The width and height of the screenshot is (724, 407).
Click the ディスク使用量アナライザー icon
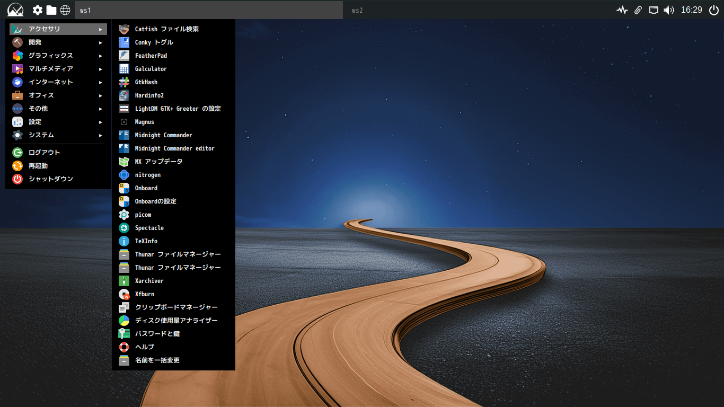pyautogui.click(x=124, y=321)
